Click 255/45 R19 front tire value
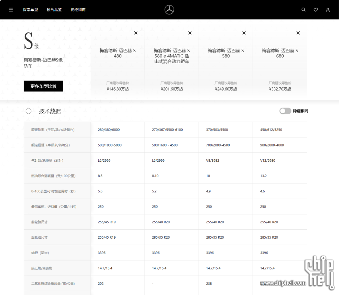Screen dimensions: 339x295 click(107, 222)
